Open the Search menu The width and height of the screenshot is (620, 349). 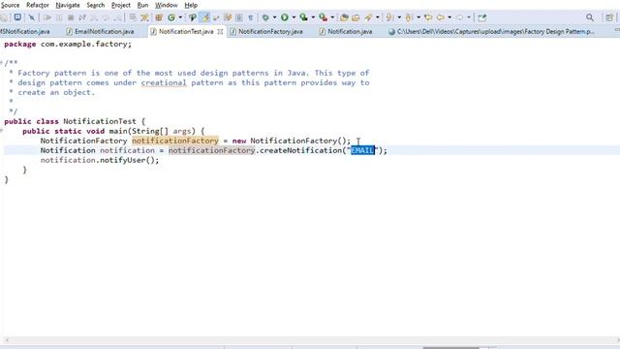(96, 5)
